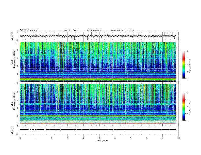Screen dimensions: 201x155
Task: Click the upper color scale bar
Action: (x=184, y=65)
